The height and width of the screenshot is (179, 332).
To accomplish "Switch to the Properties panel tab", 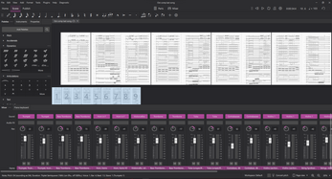I will (x=35, y=22).
